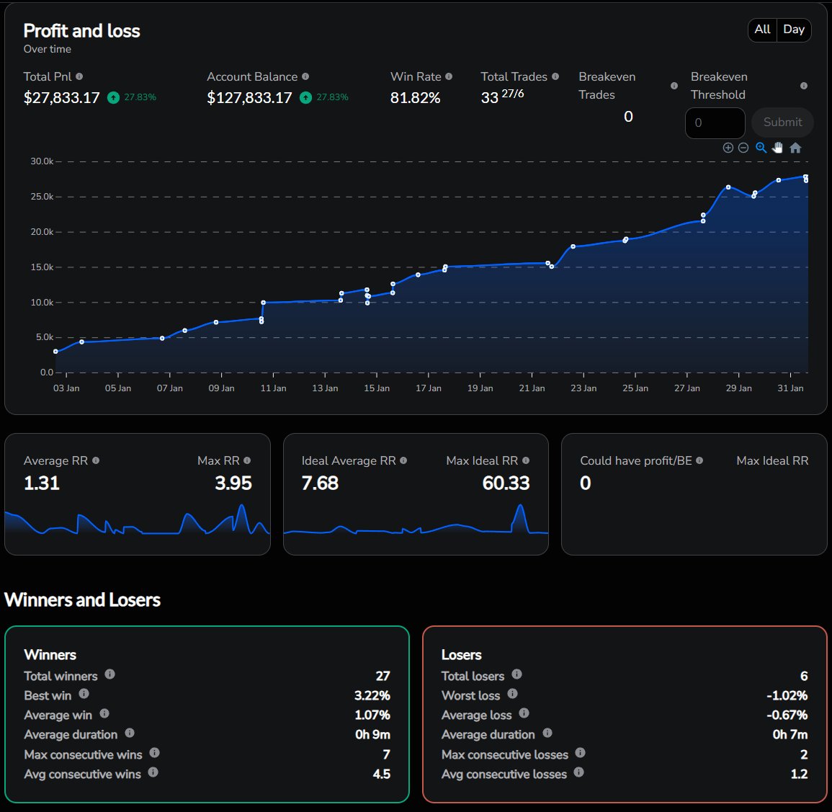
Task: Open info icon next to Average RR
Action: coord(96,460)
